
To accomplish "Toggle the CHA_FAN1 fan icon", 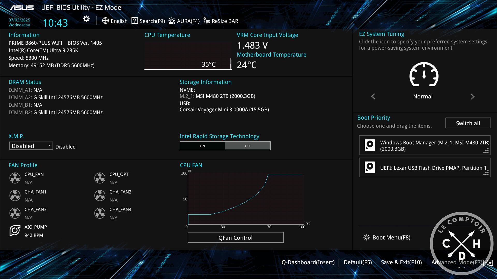I will pyautogui.click(x=15, y=196).
